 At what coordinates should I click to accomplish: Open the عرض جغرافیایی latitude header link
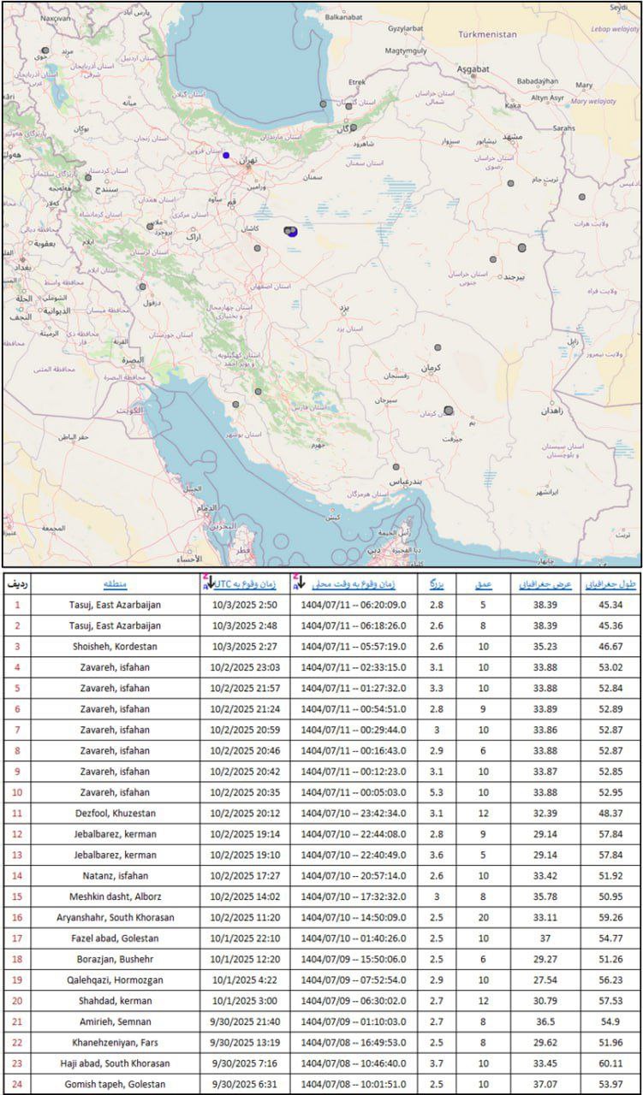coord(543,584)
